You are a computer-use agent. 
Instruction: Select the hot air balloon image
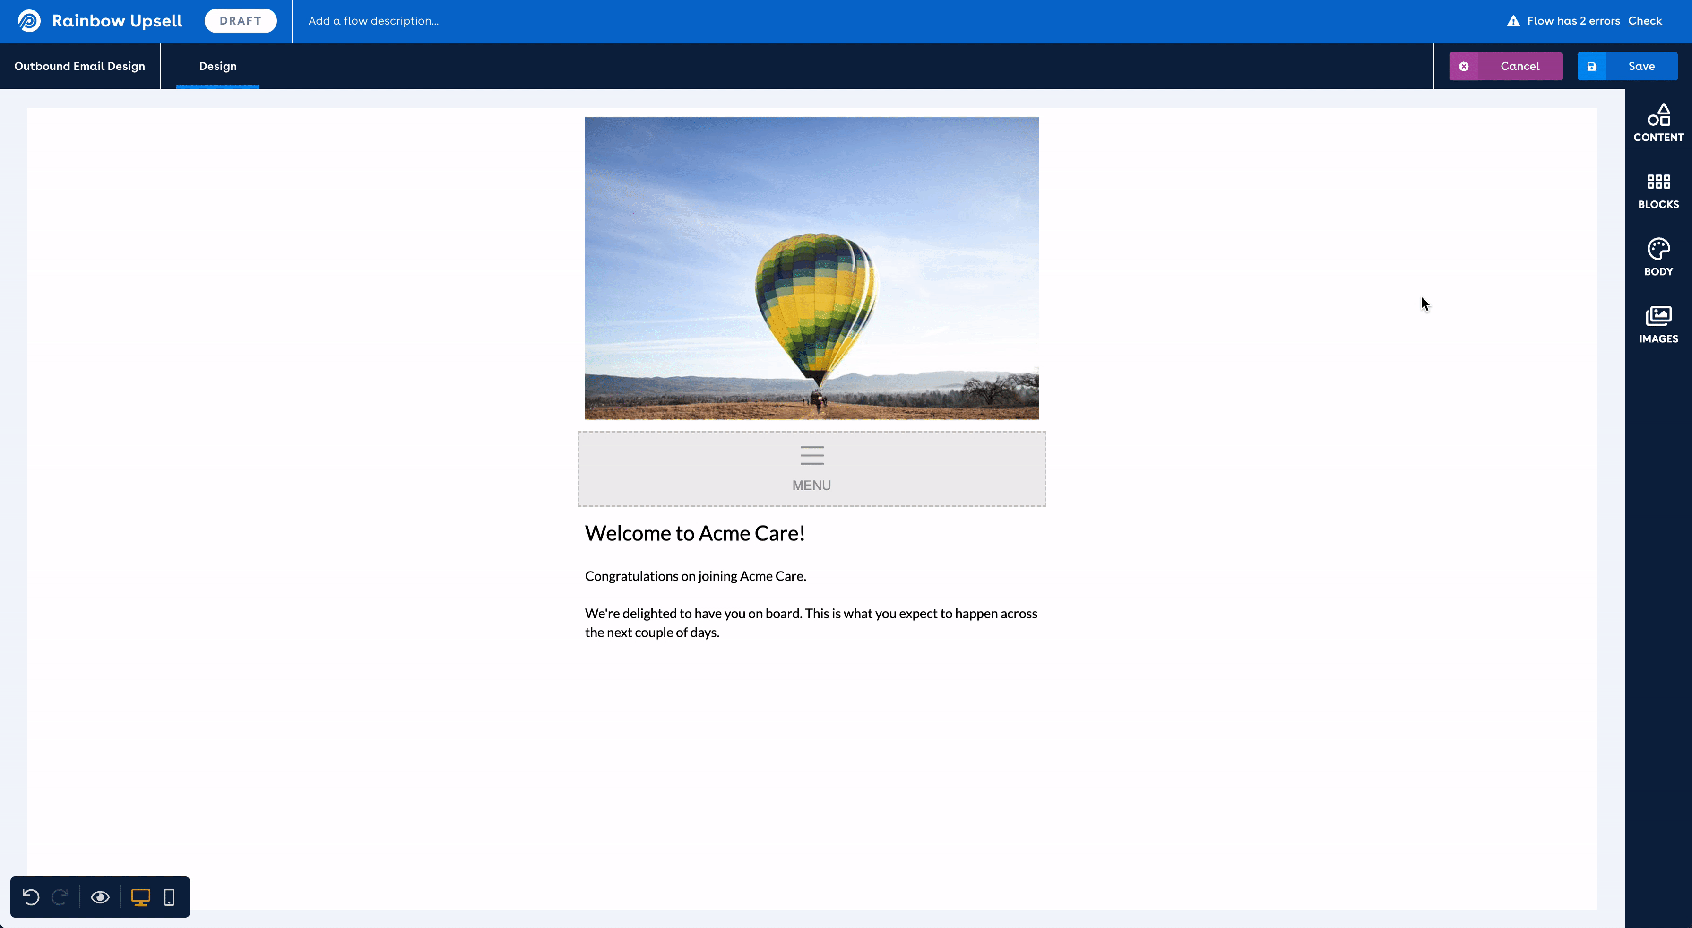pyautogui.click(x=811, y=268)
